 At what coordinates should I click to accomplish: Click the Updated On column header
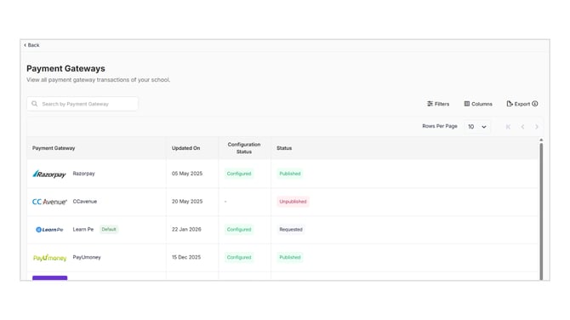click(185, 148)
